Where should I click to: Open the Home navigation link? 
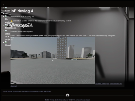(8, 10)
